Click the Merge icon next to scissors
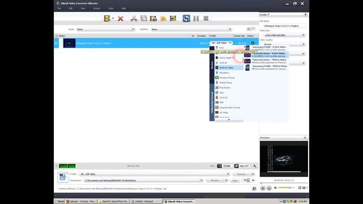This screenshot has width=363, height=204. [x=143, y=19]
